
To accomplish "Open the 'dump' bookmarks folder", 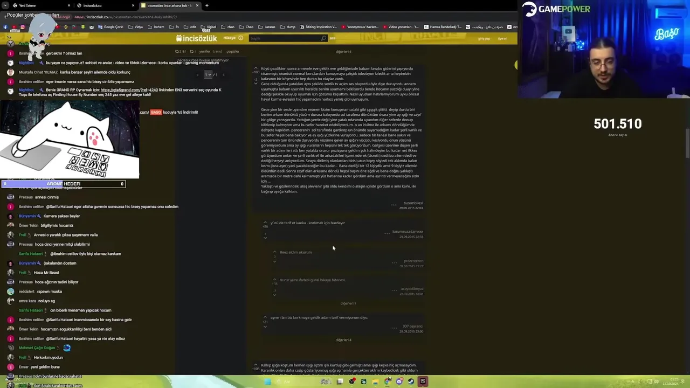I will coord(288,27).
